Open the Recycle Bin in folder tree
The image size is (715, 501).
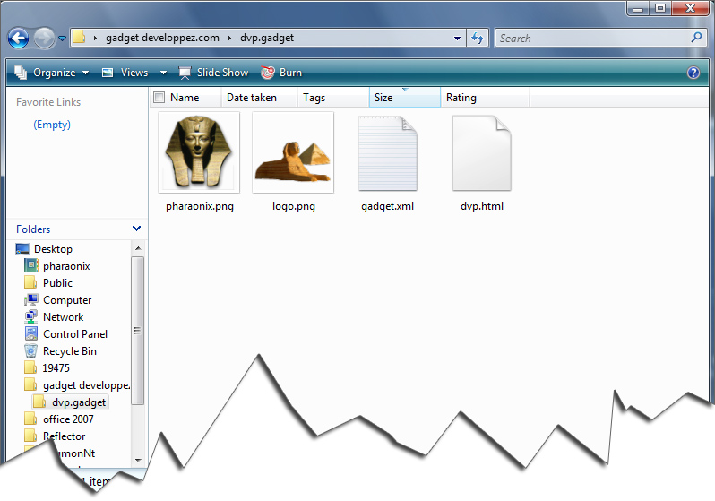coord(69,351)
